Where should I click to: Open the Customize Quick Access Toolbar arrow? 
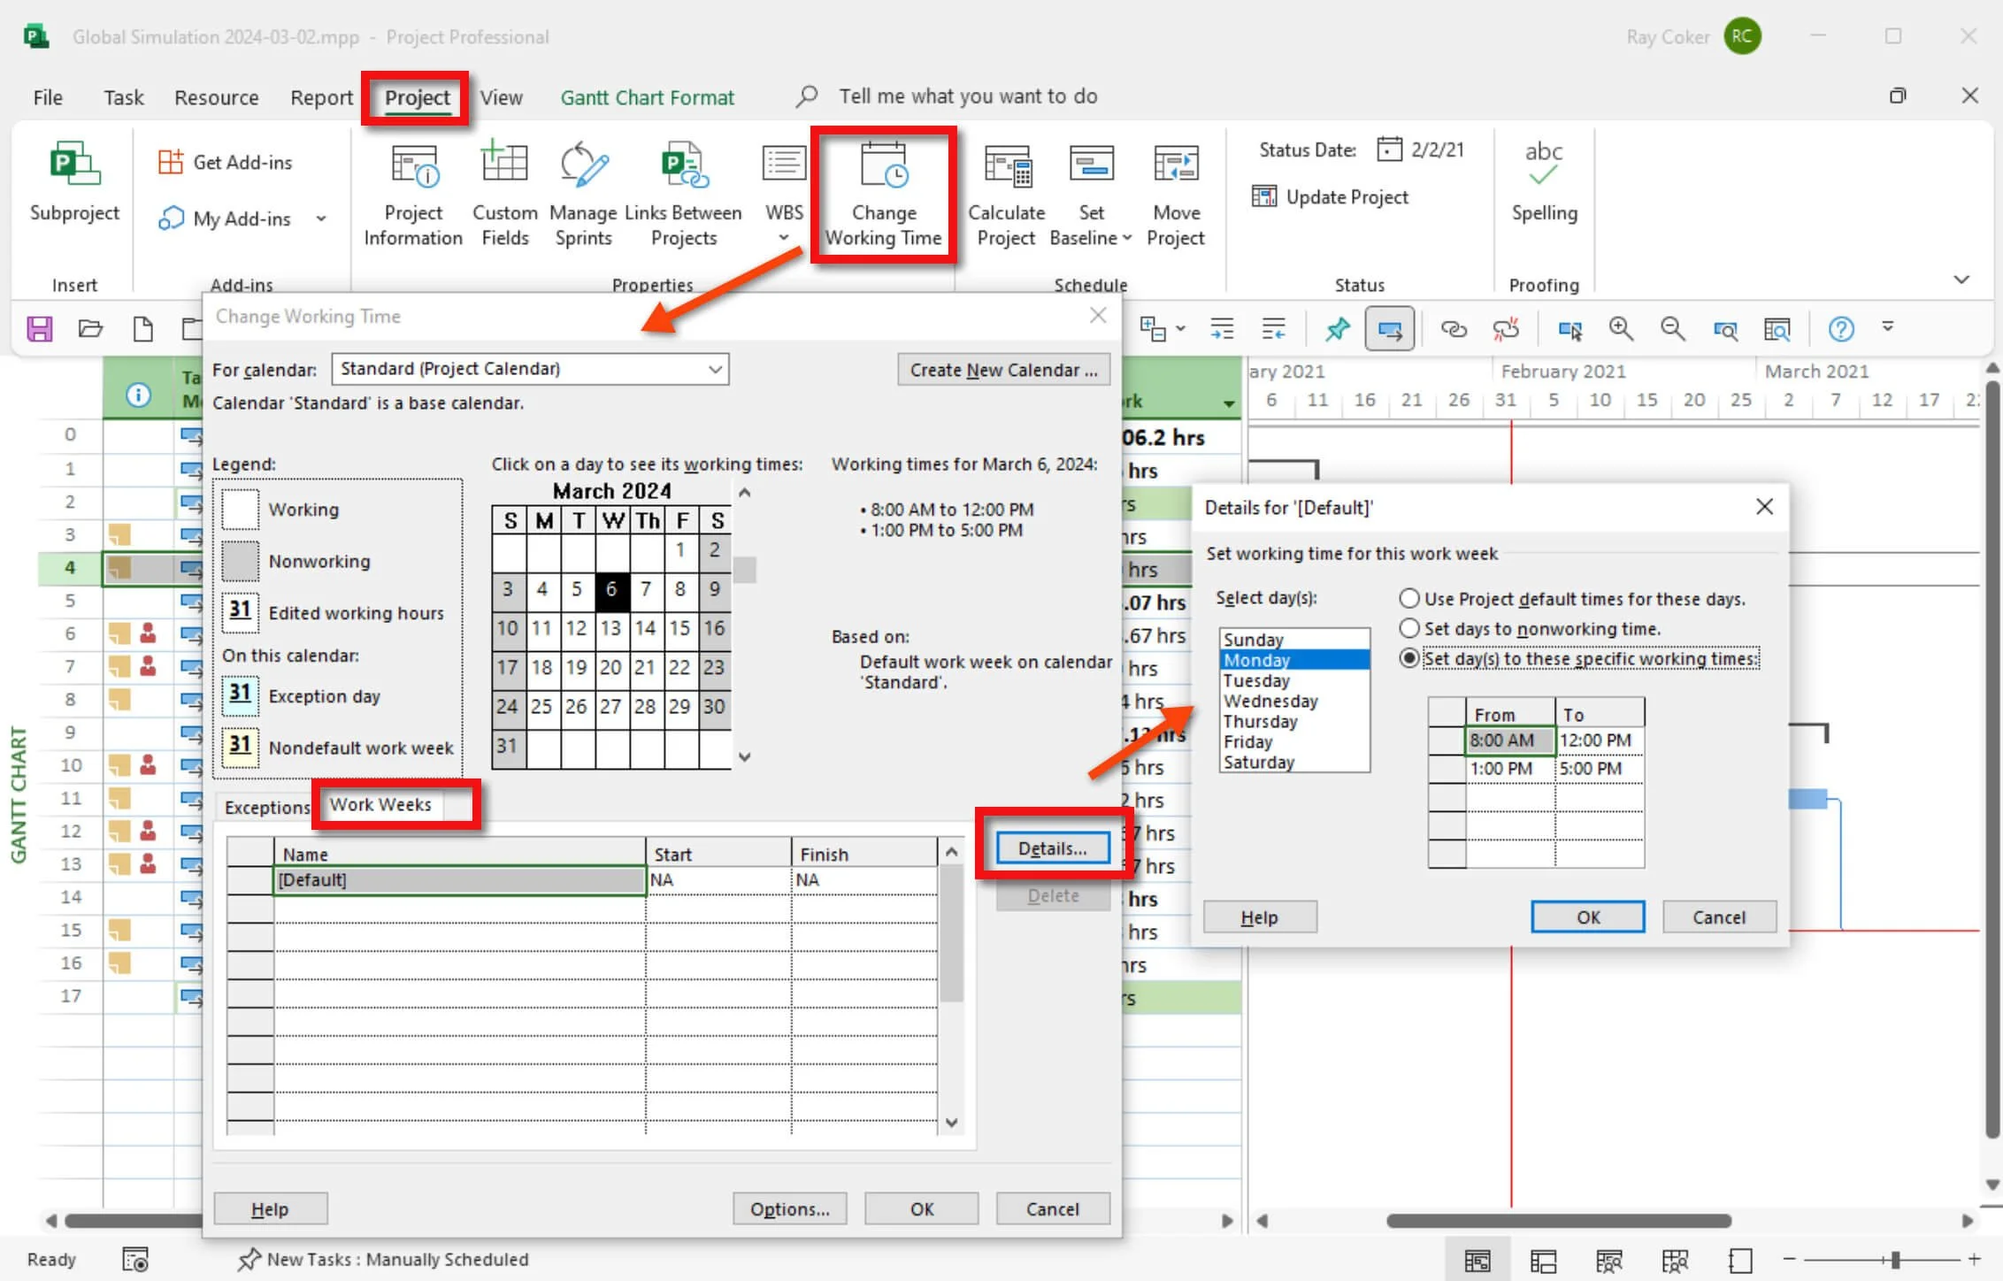tap(1887, 327)
